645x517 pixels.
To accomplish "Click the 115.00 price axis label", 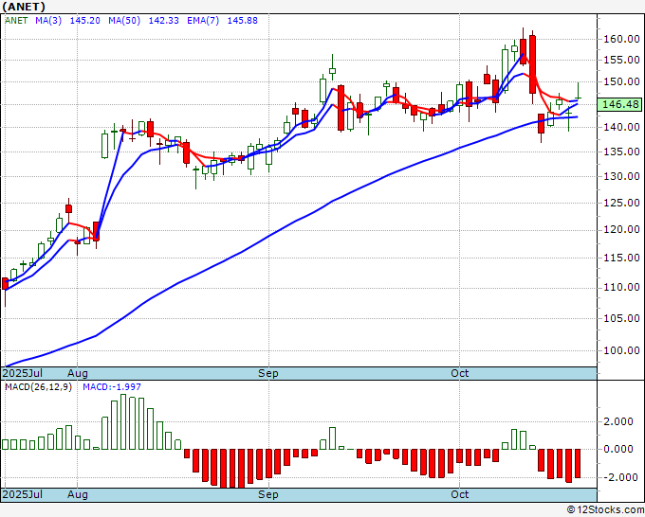I will pos(621,258).
